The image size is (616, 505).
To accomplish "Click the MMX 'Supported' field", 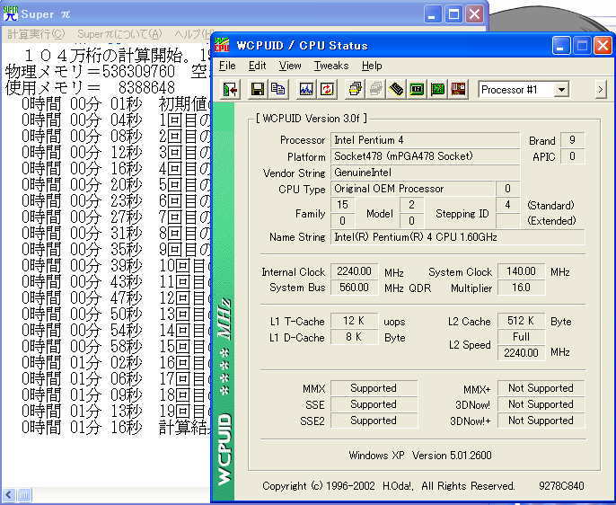I will pyautogui.click(x=374, y=388).
